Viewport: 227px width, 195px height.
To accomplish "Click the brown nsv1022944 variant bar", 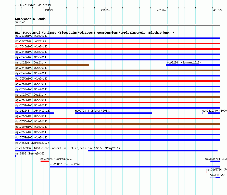I will [x=52, y=65].
